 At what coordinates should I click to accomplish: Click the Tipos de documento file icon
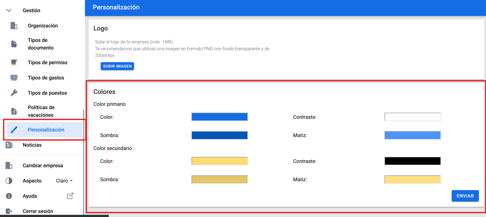(x=14, y=44)
